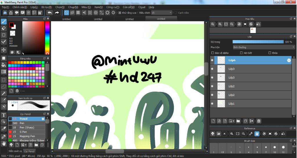297x158 pixels.
Task: Select the Pen (Sharp) brush
Action: 26,127
